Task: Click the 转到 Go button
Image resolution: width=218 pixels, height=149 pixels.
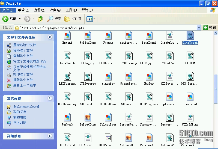Action: [x=209, y=28]
